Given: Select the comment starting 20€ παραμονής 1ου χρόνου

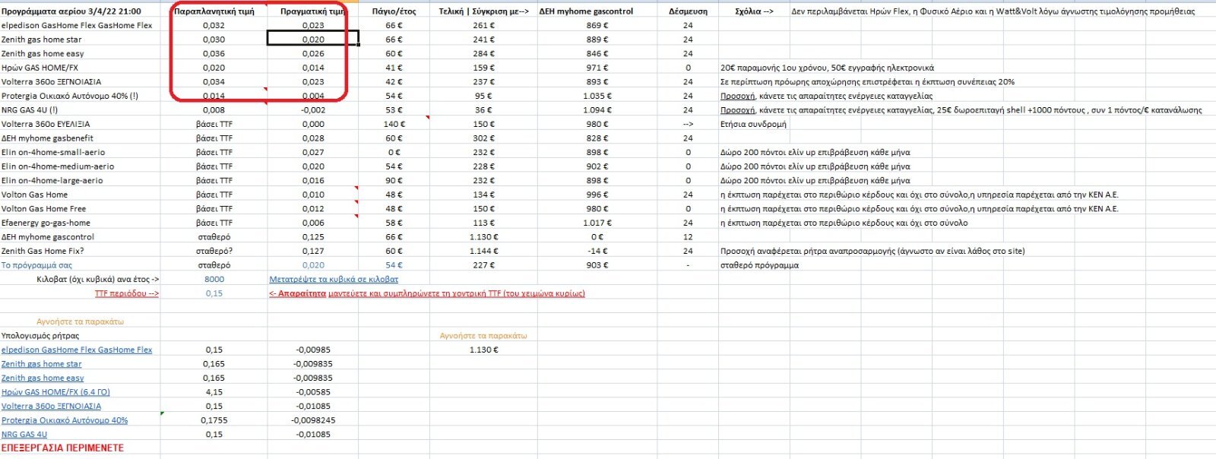Looking at the screenshot, I should (827, 68).
